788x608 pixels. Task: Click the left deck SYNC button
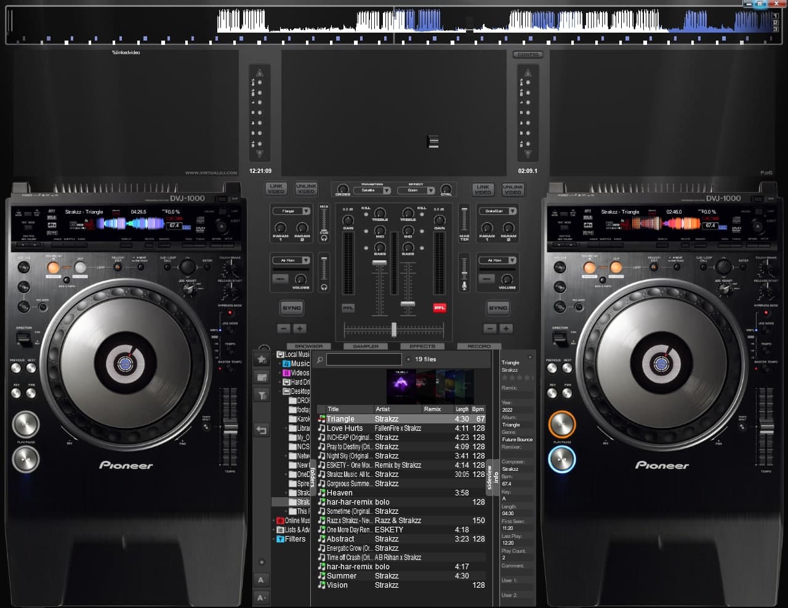292,308
